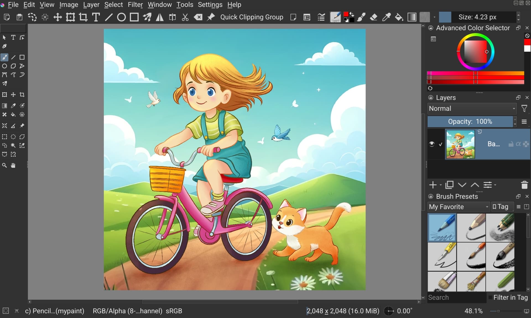Select the Zoom tool magnifier in the toolbox
531x318 pixels.
[4, 165]
